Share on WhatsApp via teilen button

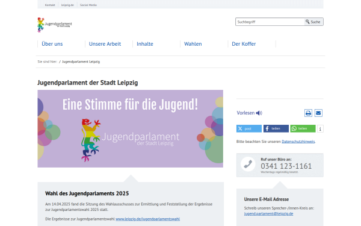pos(303,129)
